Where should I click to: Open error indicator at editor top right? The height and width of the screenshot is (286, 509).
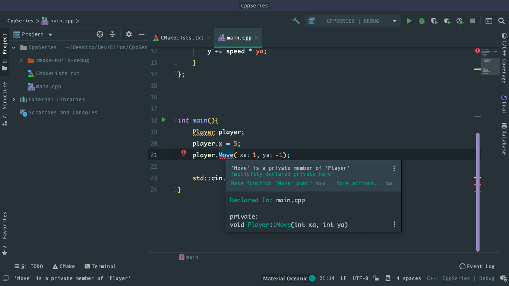[477, 51]
